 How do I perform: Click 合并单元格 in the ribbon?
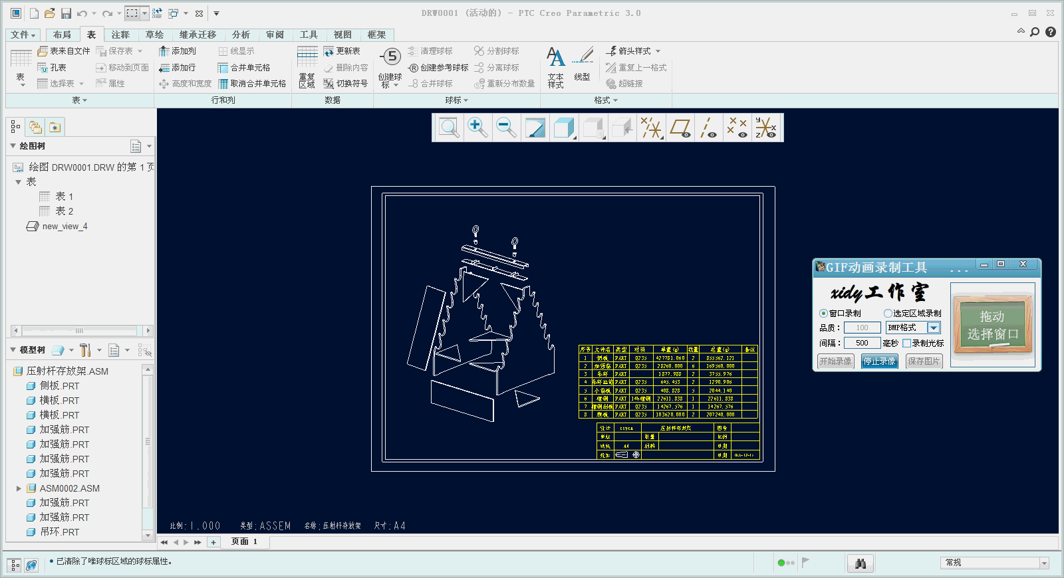(x=243, y=68)
